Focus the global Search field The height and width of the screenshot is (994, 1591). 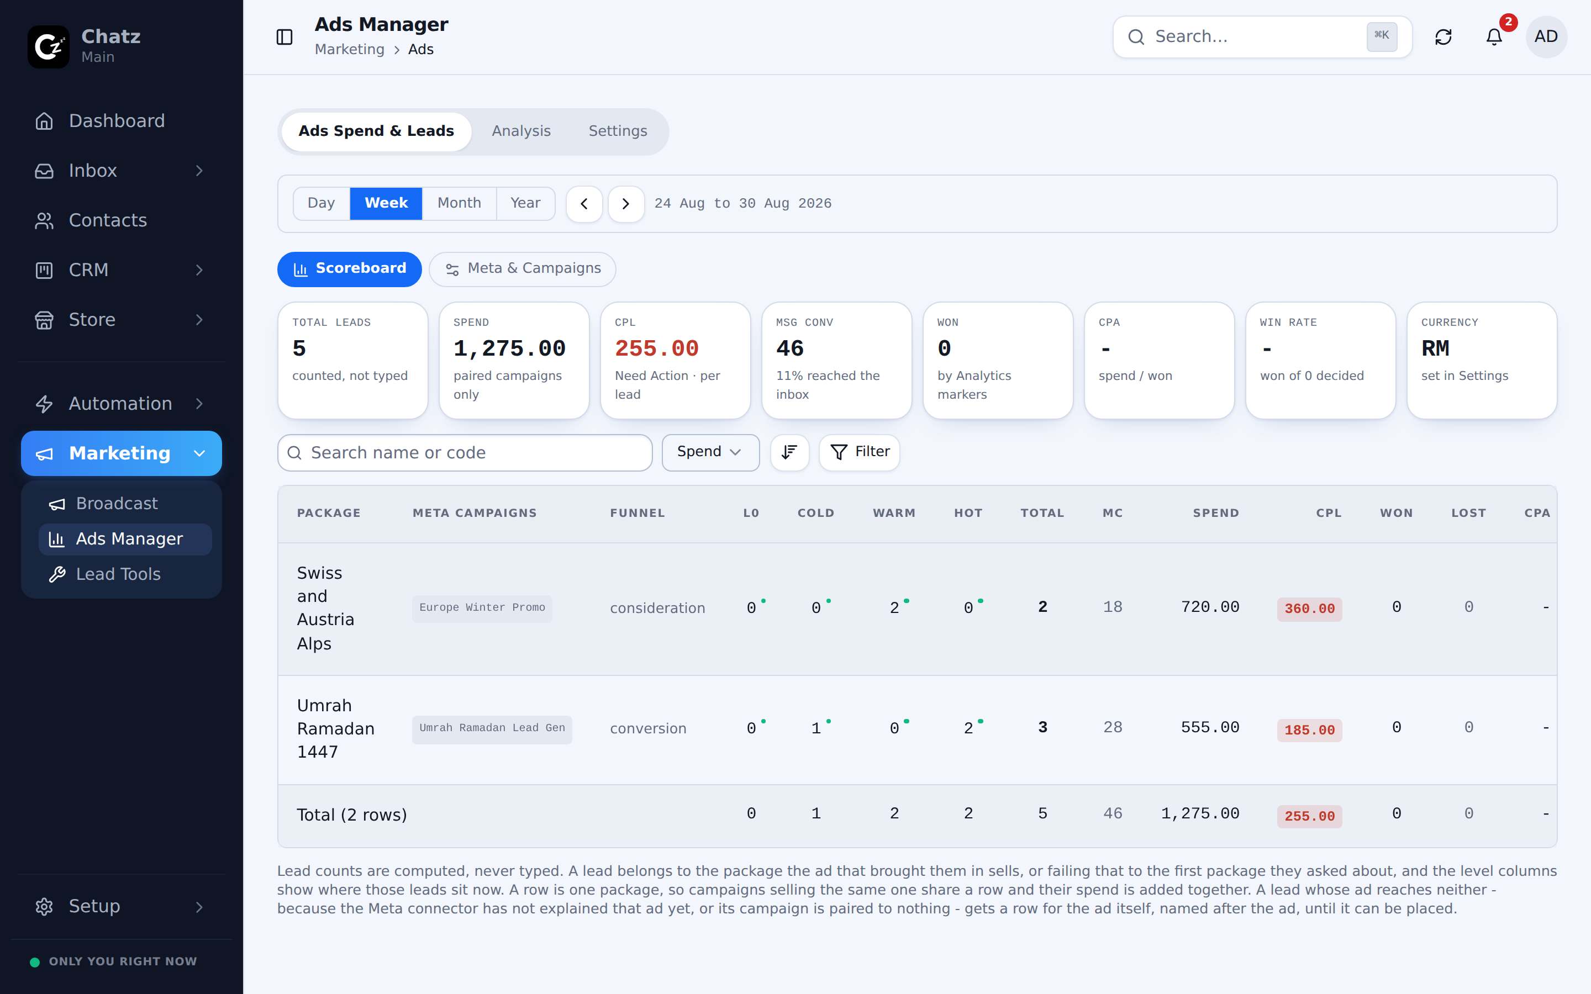coord(1262,38)
